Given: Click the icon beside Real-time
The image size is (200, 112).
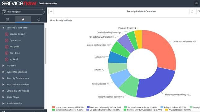Looking at the screenshot, I should point(7,53).
